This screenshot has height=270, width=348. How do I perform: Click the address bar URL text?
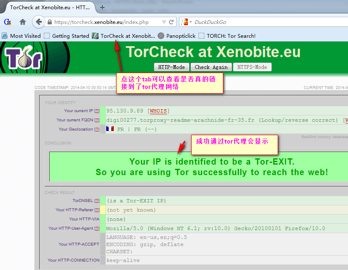point(102,22)
